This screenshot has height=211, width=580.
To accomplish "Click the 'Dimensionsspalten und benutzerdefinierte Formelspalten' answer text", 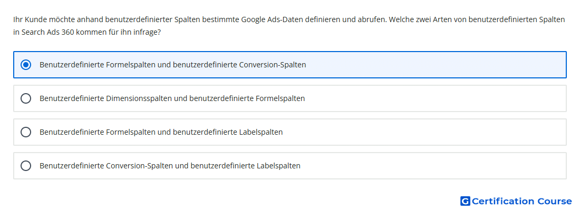I will [172, 98].
